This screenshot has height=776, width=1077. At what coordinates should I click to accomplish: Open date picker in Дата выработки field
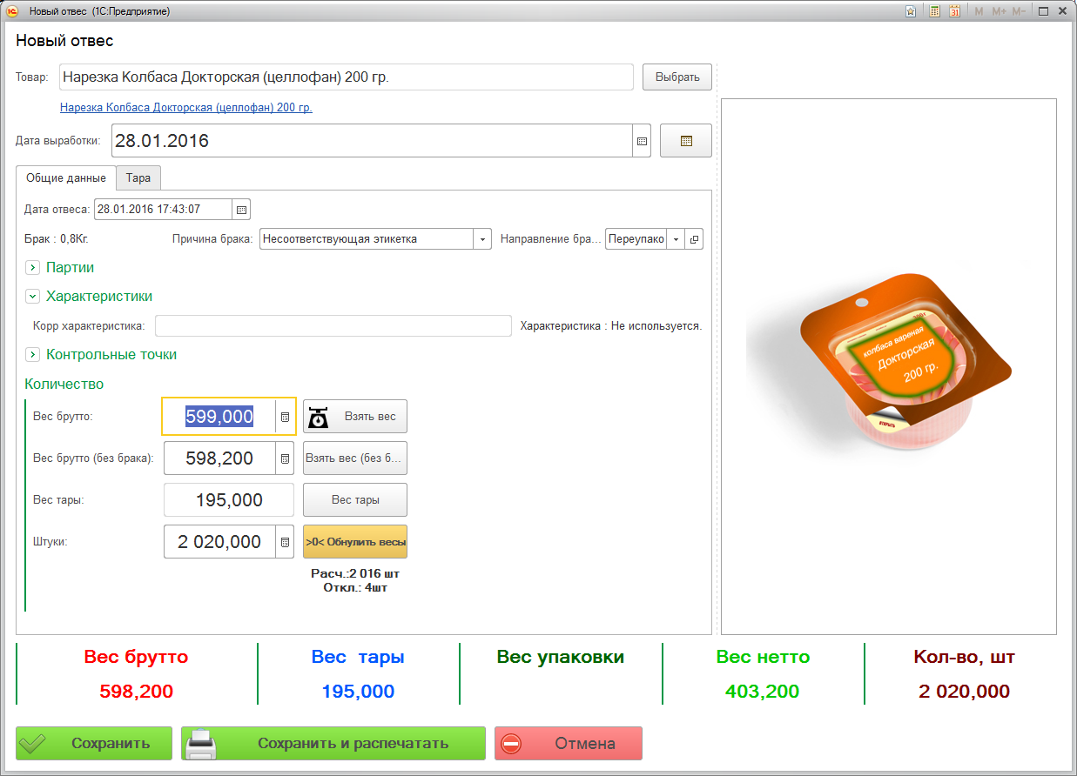(x=643, y=141)
